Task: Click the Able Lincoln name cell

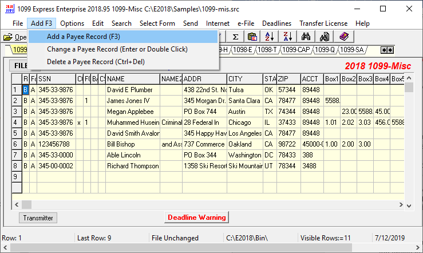Action: (x=133, y=155)
